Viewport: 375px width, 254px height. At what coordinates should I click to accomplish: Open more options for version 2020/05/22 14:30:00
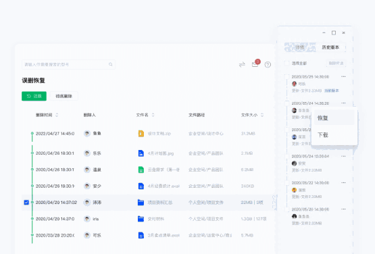pyautogui.click(x=343, y=182)
